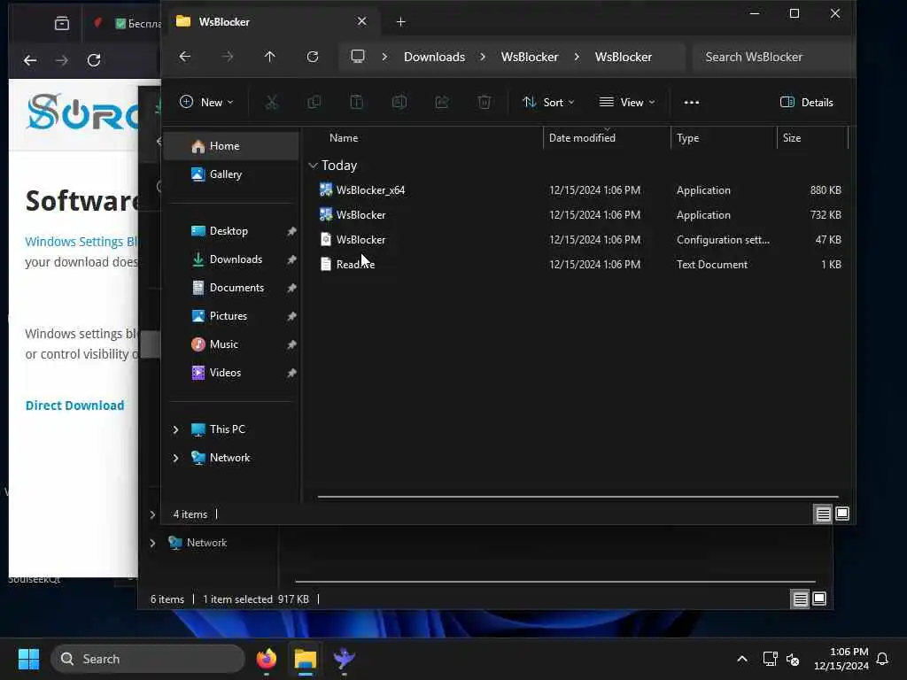Open the Sort dropdown

tap(547, 103)
